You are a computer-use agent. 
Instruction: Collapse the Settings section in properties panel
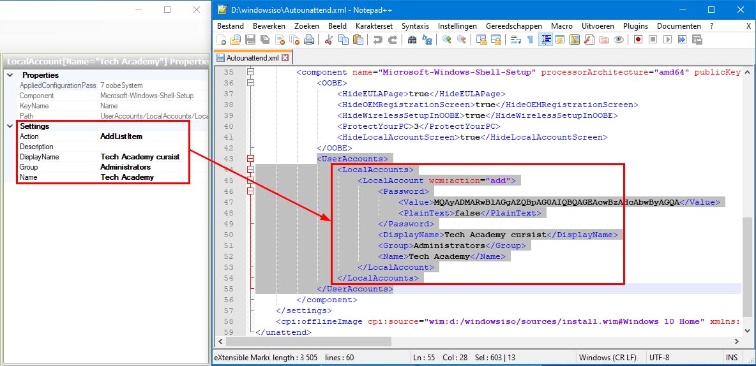click(10, 126)
